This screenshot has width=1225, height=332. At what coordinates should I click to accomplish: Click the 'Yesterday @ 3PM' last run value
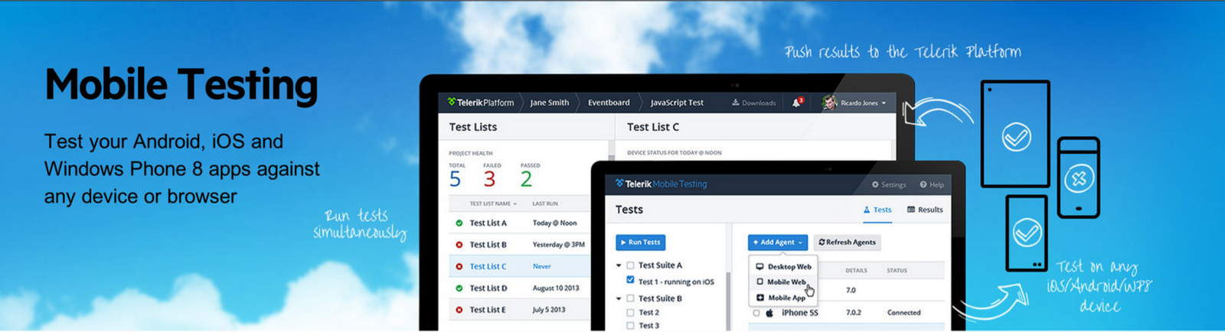click(558, 245)
